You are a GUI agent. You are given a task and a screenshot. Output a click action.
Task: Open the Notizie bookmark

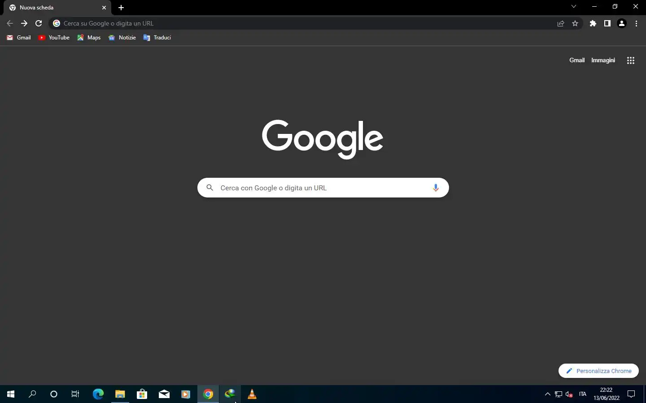(x=122, y=38)
